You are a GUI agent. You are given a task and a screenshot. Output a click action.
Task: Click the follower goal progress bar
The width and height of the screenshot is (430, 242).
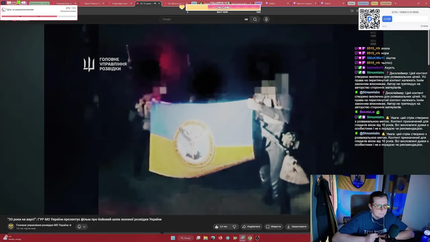[x=223, y=8]
